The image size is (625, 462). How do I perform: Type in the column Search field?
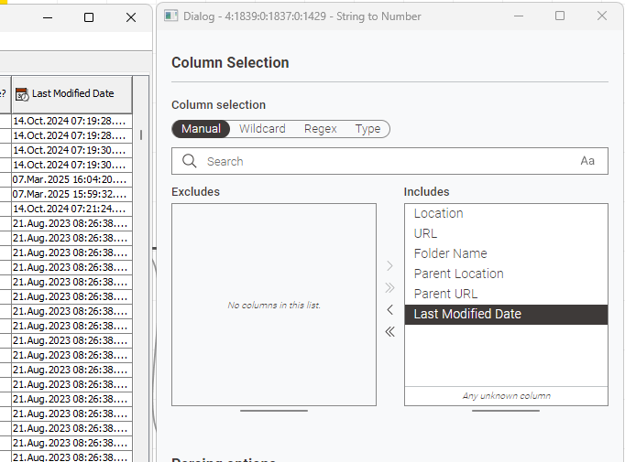point(385,161)
